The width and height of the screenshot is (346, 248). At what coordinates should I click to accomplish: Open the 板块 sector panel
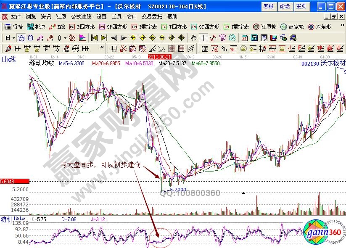(36, 26)
